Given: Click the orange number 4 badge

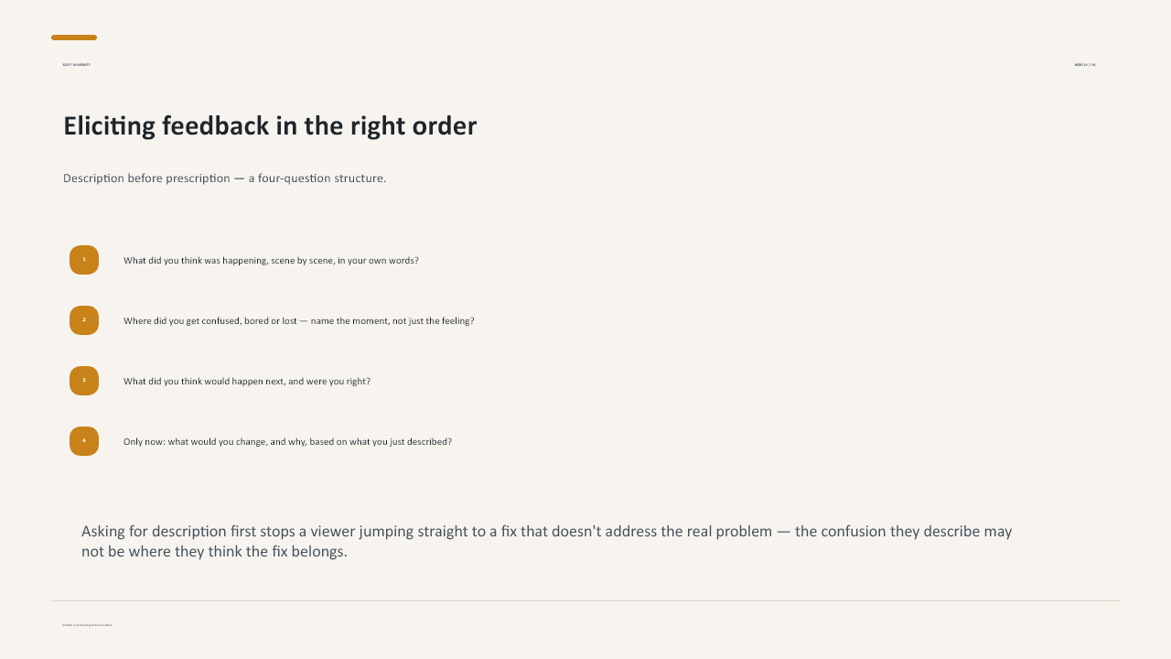Looking at the screenshot, I should (84, 441).
